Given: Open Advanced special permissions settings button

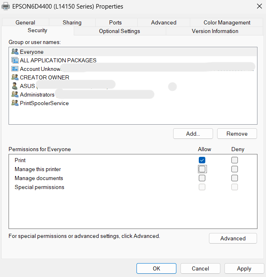Looking at the screenshot, I should [233, 238].
